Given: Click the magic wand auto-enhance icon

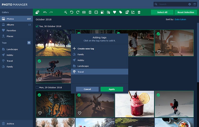Looking at the screenshot, I should (x=65, y=12).
